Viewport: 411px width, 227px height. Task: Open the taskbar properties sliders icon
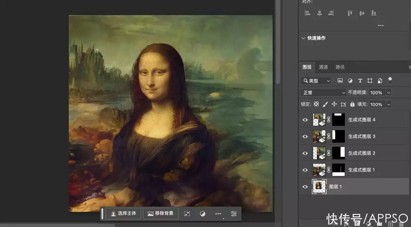233,214
